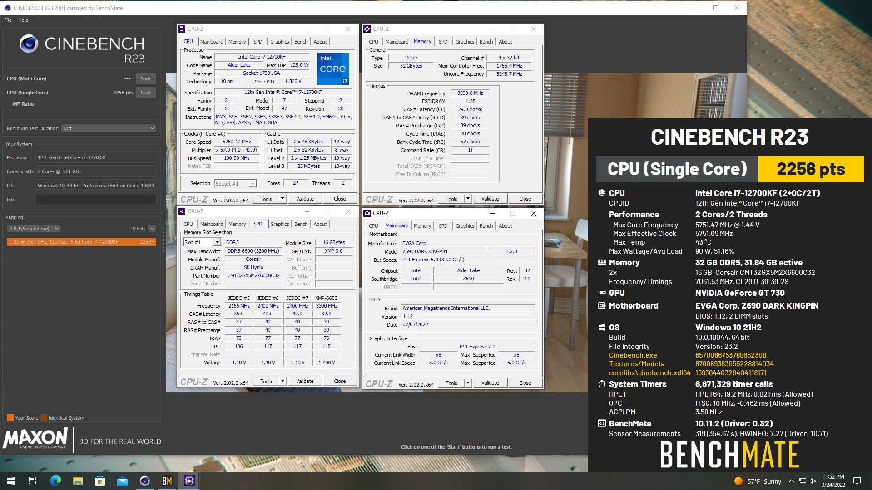
Task: Click Cinebench logo in left panel
Action: tap(82, 49)
